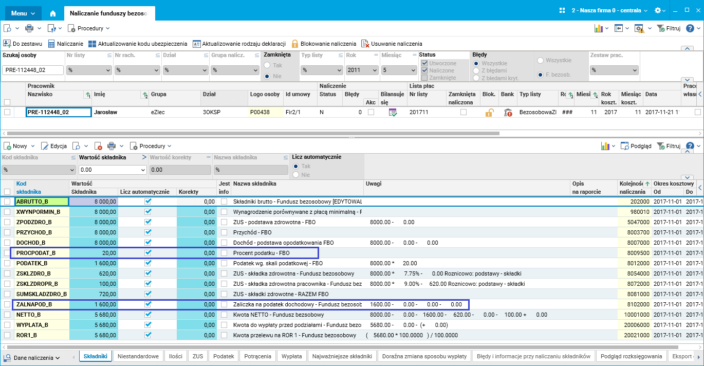Image resolution: width=704 pixels, height=366 pixels.
Task: Tick the checkbox beside ZALNAPOD_B row
Action: (x=7, y=304)
